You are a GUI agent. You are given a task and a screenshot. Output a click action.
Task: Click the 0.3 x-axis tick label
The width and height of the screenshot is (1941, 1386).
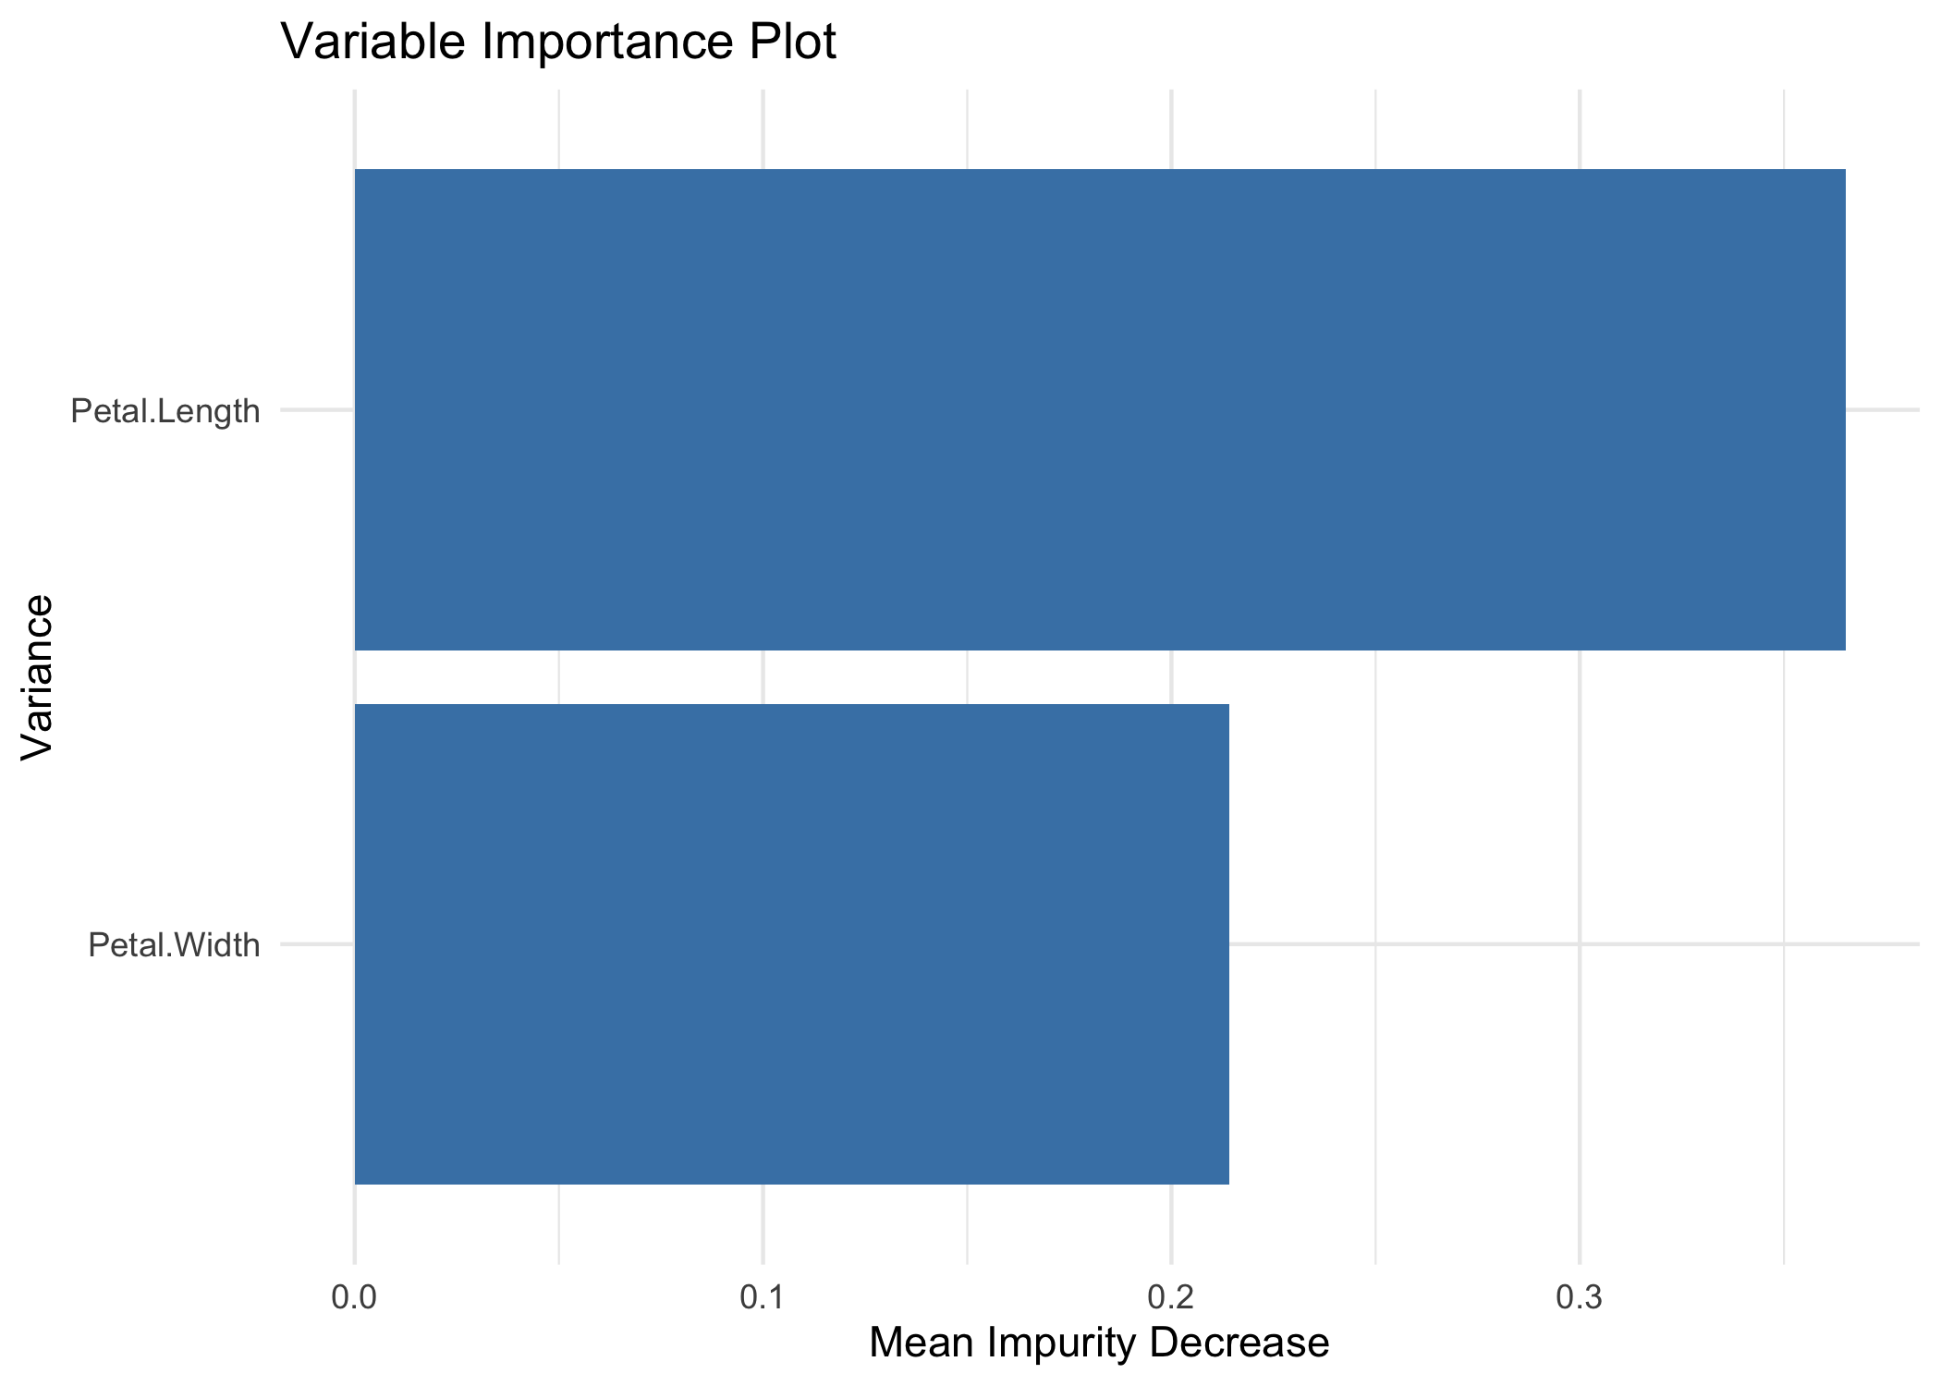point(1580,1297)
